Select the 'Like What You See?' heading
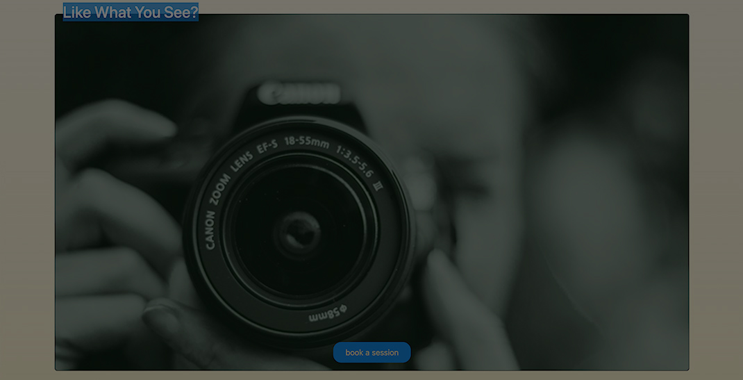 click(131, 13)
